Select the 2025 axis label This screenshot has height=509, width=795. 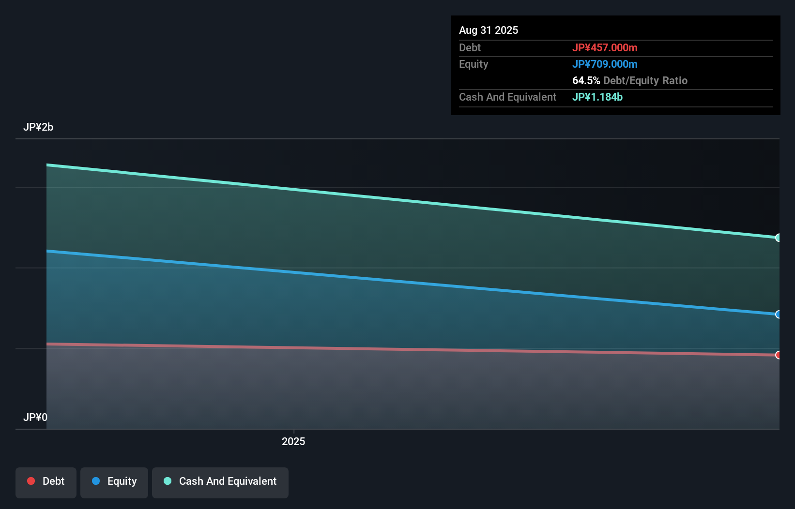pyautogui.click(x=293, y=441)
